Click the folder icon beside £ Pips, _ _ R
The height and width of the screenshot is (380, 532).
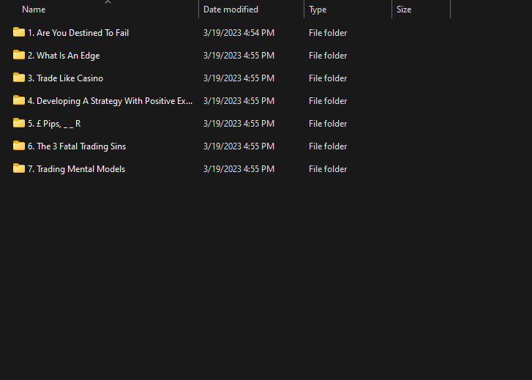(x=19, y=123)
